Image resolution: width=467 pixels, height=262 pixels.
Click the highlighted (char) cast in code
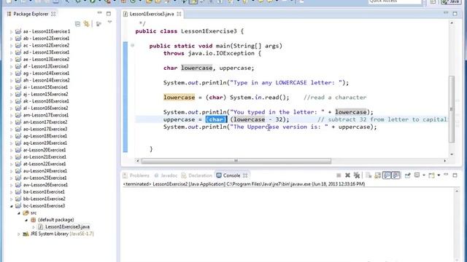216,119
